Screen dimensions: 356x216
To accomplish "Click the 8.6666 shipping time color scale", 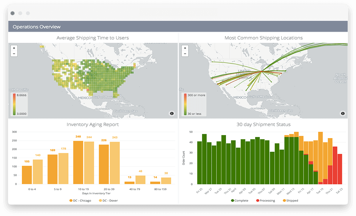I will [14, 104].
